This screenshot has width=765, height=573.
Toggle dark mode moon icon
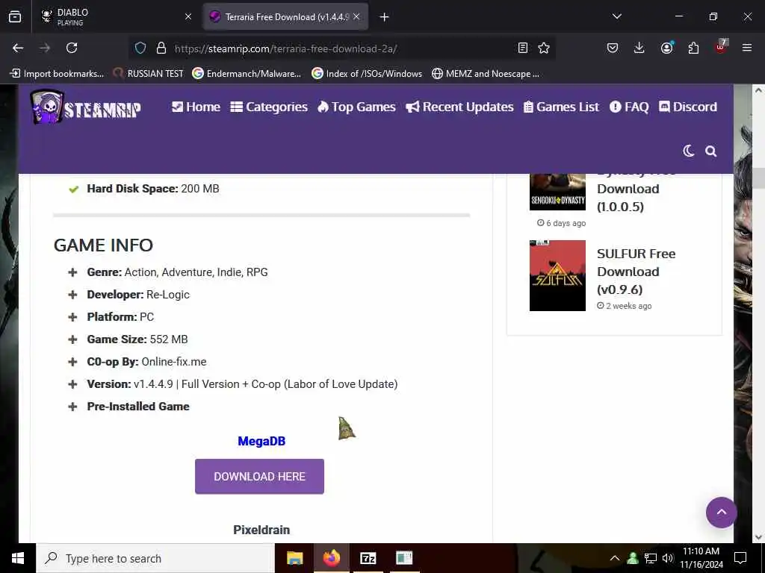point(688,151)
